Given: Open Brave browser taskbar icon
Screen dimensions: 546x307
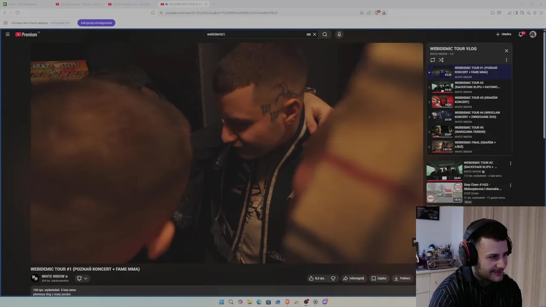Looking at the screenshot, I should (287, 302).
